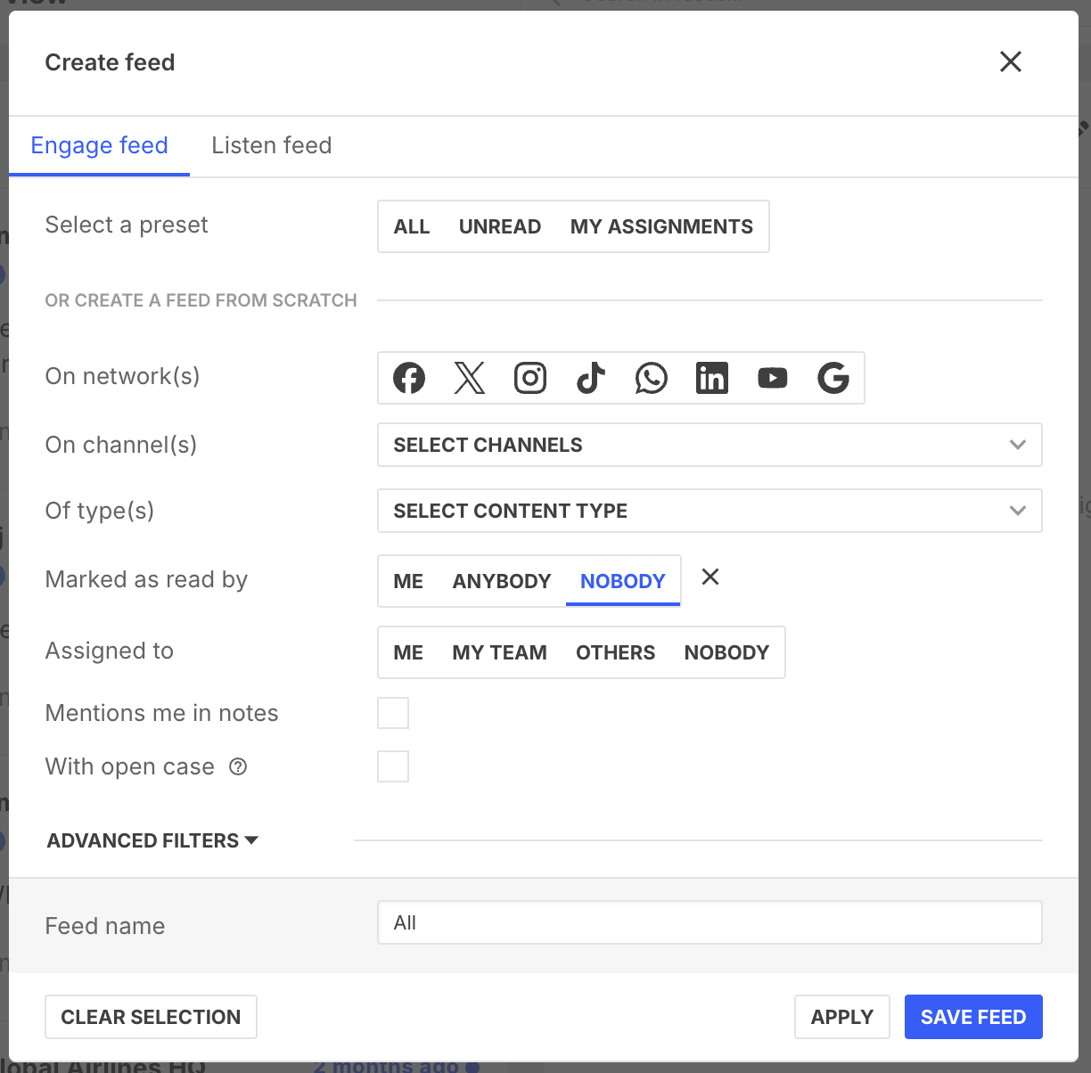Select the X network icon

pyautogui.click(x=469, y=377)
